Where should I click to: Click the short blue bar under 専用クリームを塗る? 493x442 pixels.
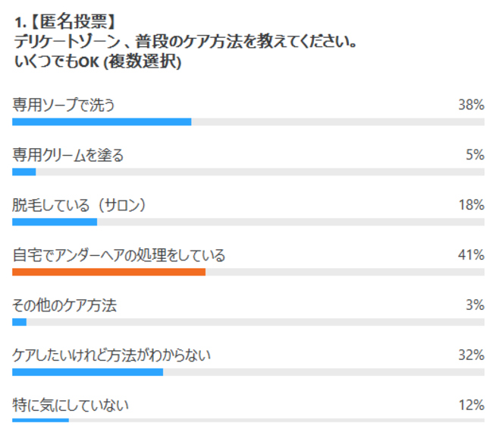point(24,172)
